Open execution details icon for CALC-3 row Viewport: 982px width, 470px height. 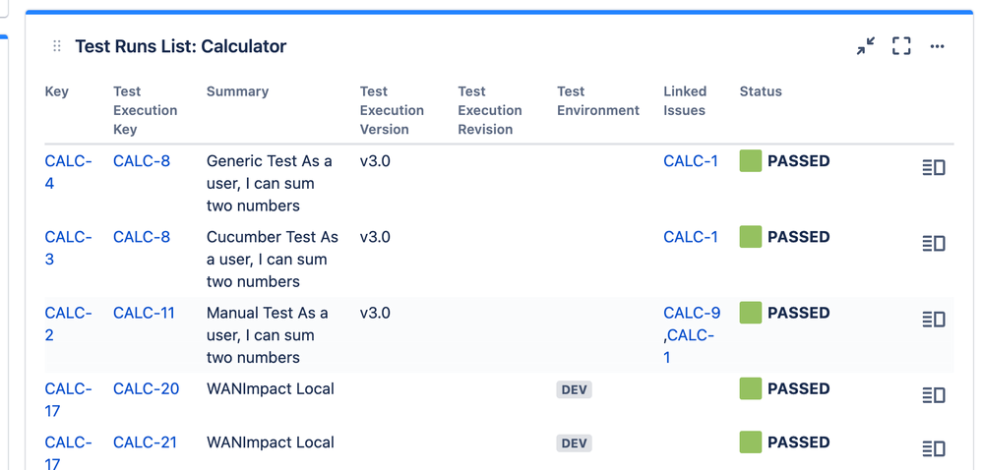[933, 244]
